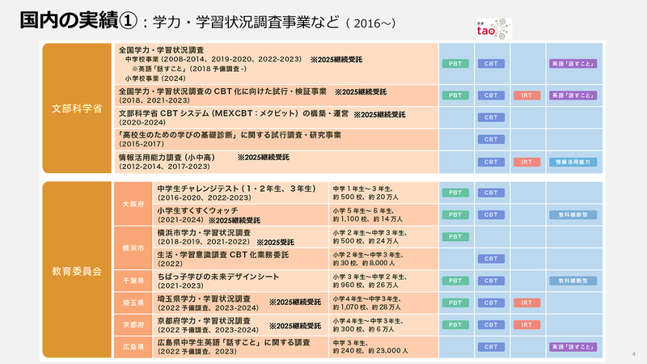Click the 京都府 cell
The width and height of the screenshot is (647, 364).
click(x=133, y=325)
